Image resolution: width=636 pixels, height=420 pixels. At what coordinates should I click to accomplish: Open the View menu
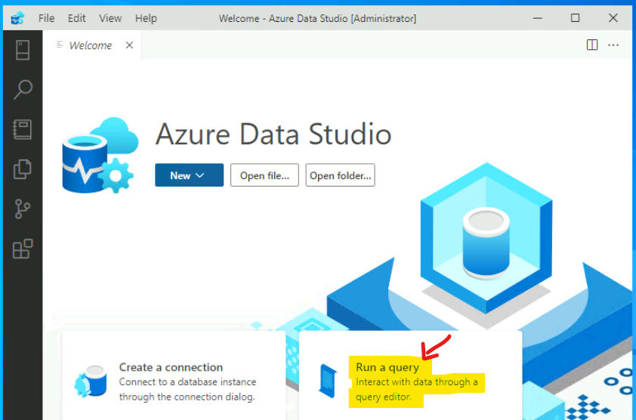coord(110,18)
